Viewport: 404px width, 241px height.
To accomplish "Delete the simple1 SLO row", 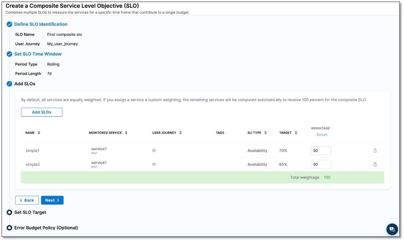I will (x=375, y=151).
